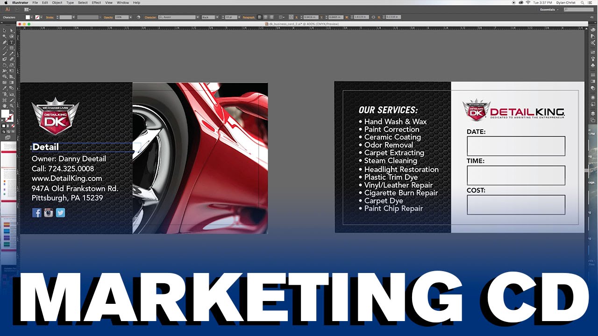Toggle constrain width and height proportions
This screenshot has width=598, height=336.
373,17
